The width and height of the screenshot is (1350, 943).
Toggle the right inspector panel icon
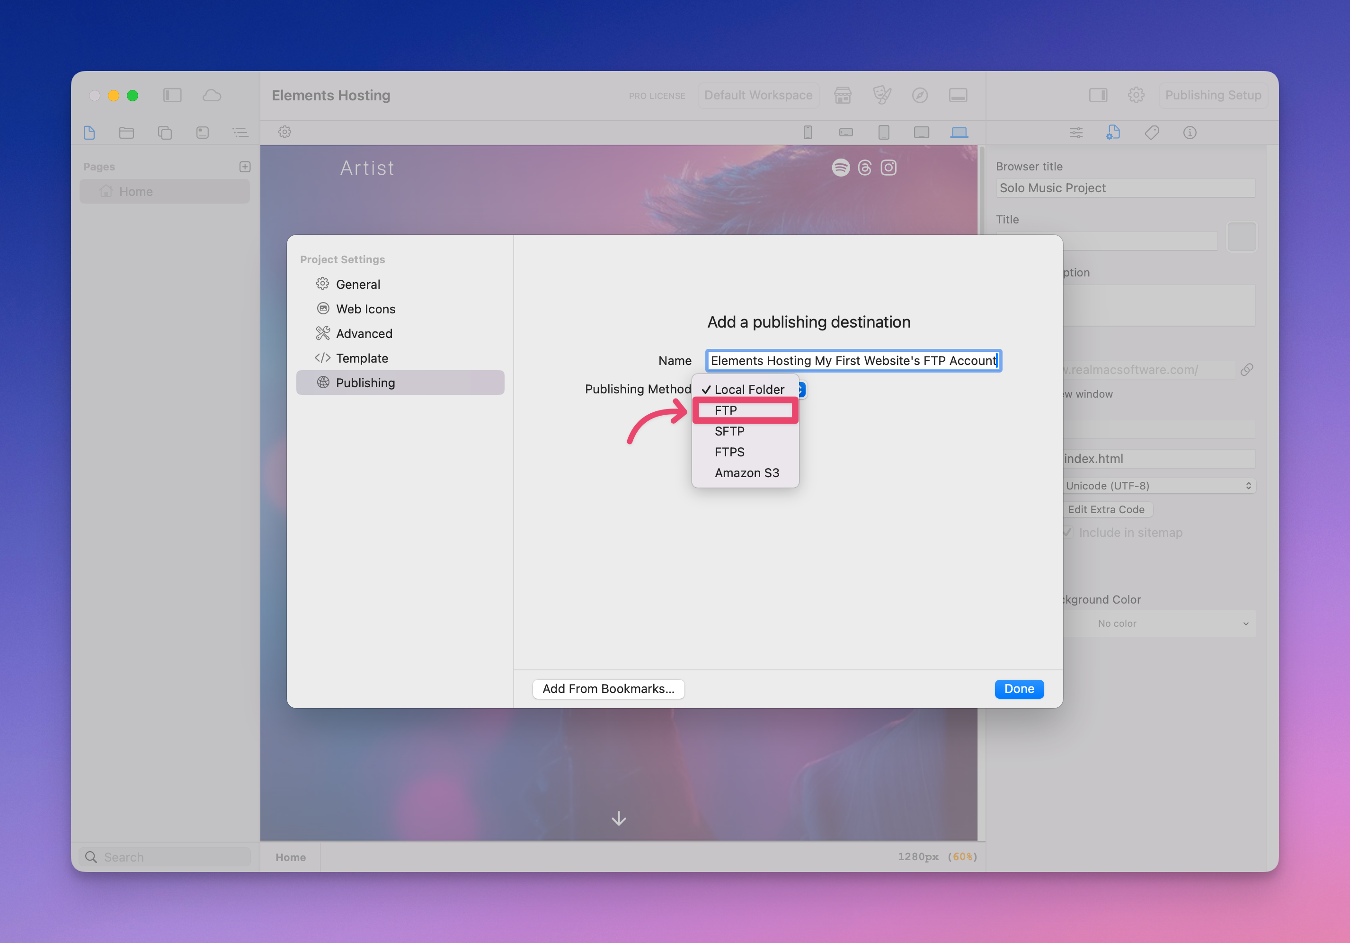click(x=1098, y=95)
